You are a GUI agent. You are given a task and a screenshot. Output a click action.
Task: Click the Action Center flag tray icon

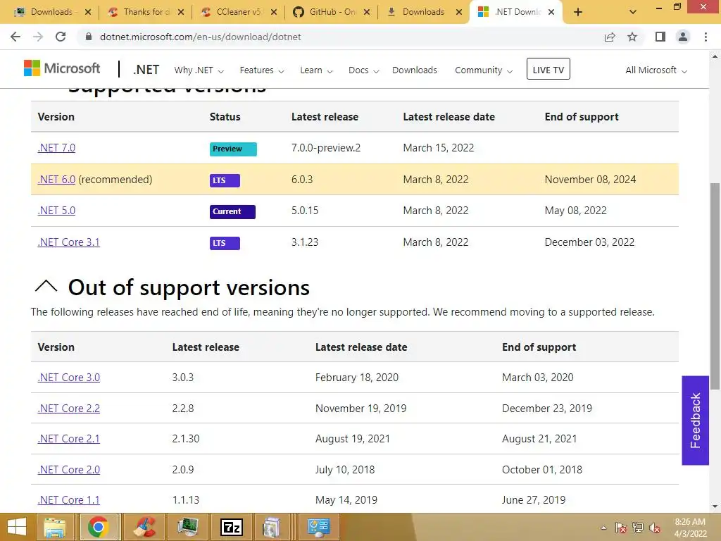[x=621, y=528]
